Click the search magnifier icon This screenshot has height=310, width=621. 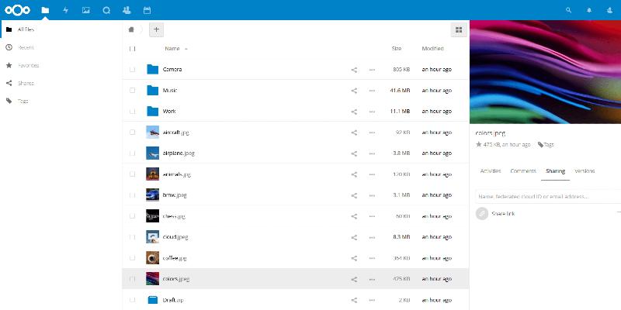coord(569,10)
